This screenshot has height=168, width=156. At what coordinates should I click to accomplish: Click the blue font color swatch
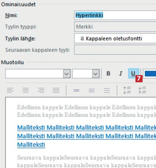[x=150, y=74]
